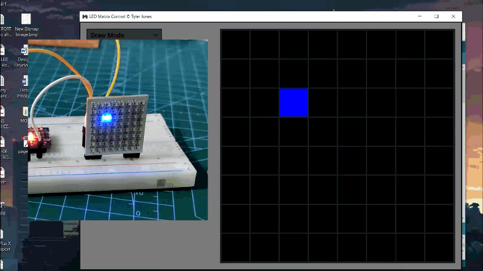
Task: Open the Draw Mode dropdown
Action: (x=123, y=35)
